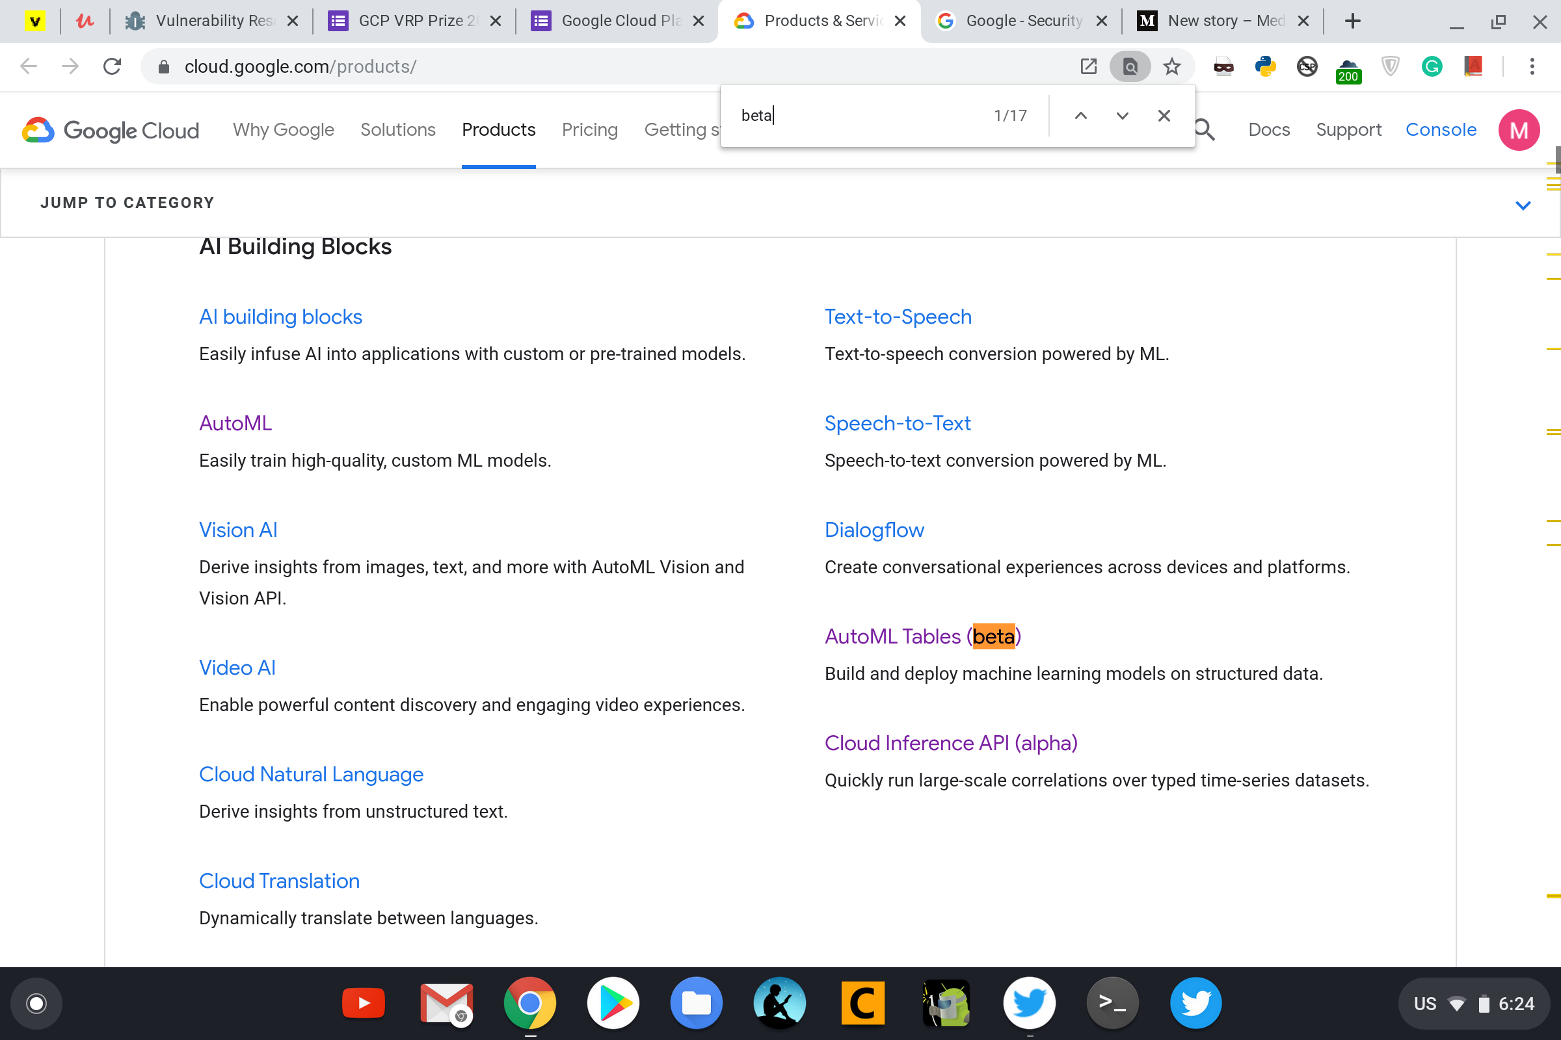Open the Files app in shelf

[x=695, y=1003]
